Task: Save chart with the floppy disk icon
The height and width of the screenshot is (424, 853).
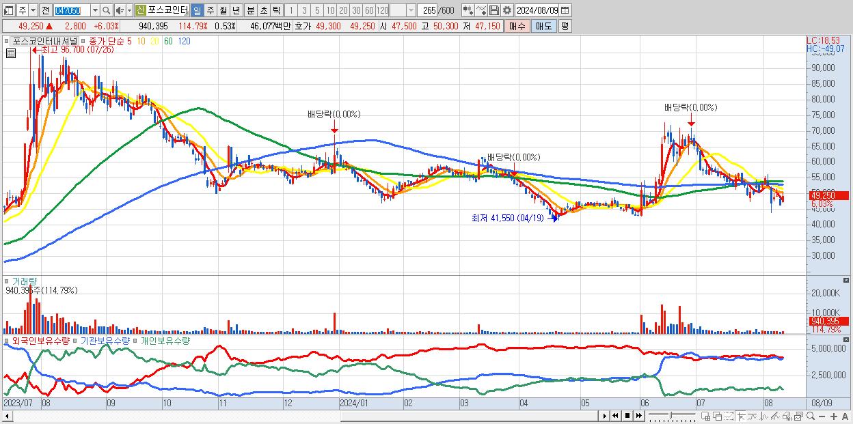Action: 493,10
